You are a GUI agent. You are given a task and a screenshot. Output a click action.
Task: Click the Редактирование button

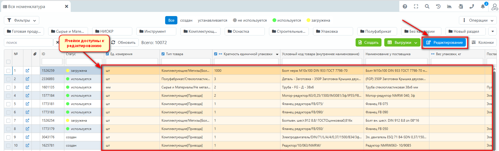[x=444, y=42]
